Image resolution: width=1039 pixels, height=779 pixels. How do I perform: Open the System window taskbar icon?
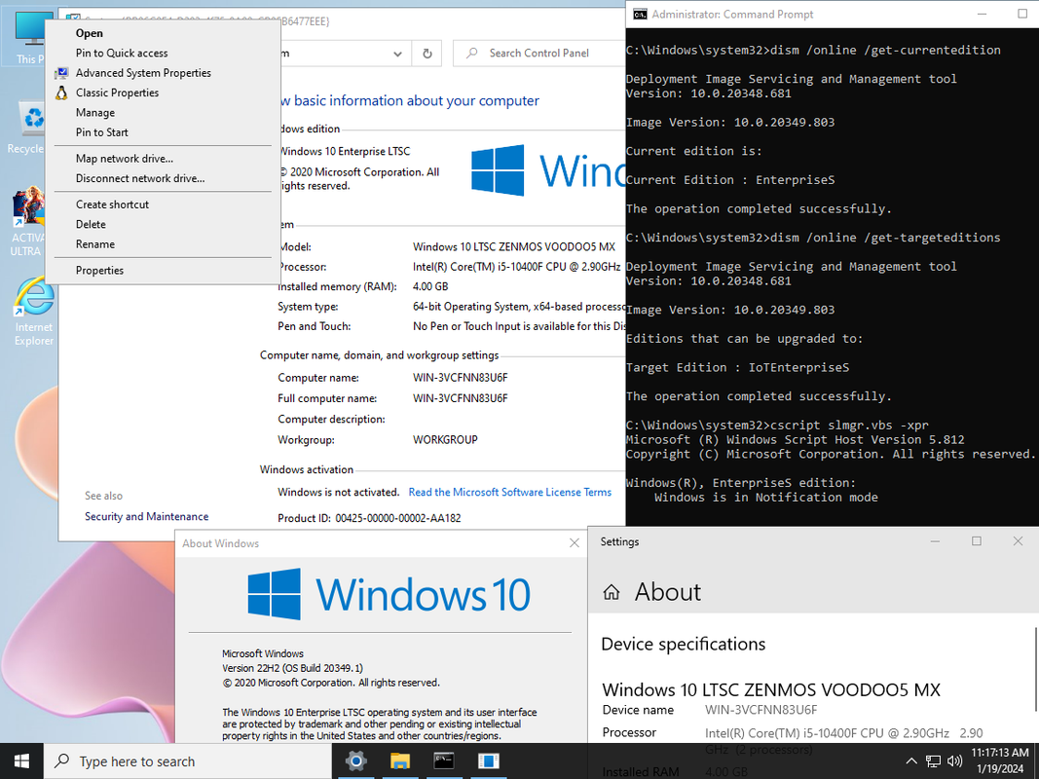(488, 761)
